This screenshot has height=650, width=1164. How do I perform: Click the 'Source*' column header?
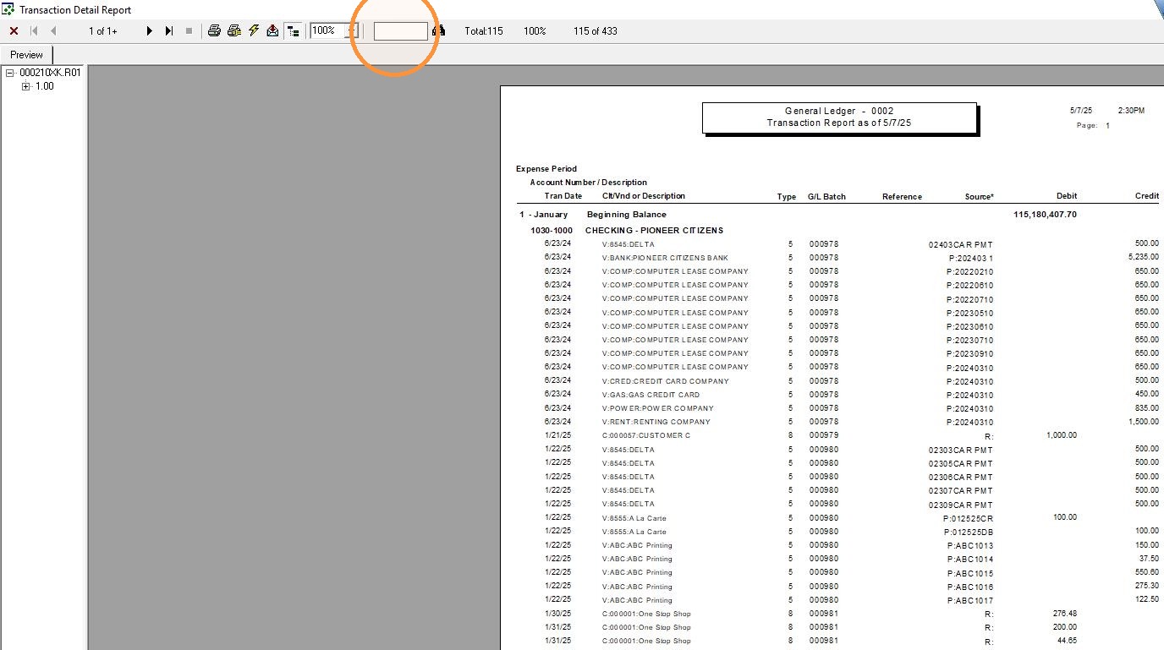[x=980, y=196]
